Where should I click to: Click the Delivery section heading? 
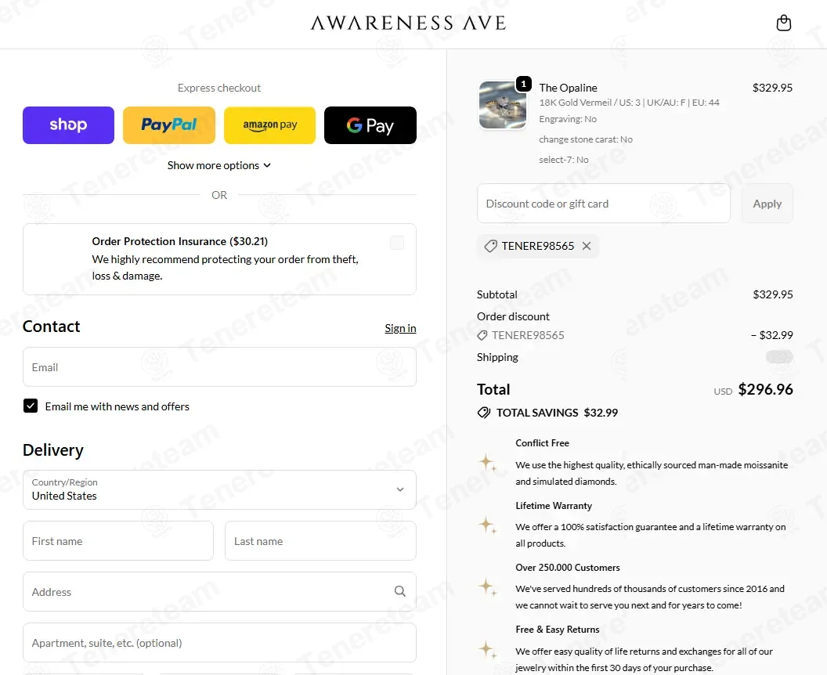click(52, 449)
